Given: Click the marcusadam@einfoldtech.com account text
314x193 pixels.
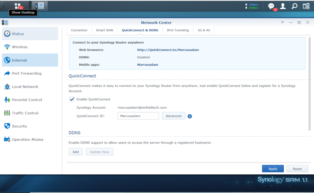Looking at the screenshot, I should coord(142,107).
